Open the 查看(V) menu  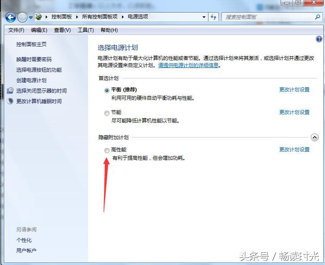click(x=62, y=30)
